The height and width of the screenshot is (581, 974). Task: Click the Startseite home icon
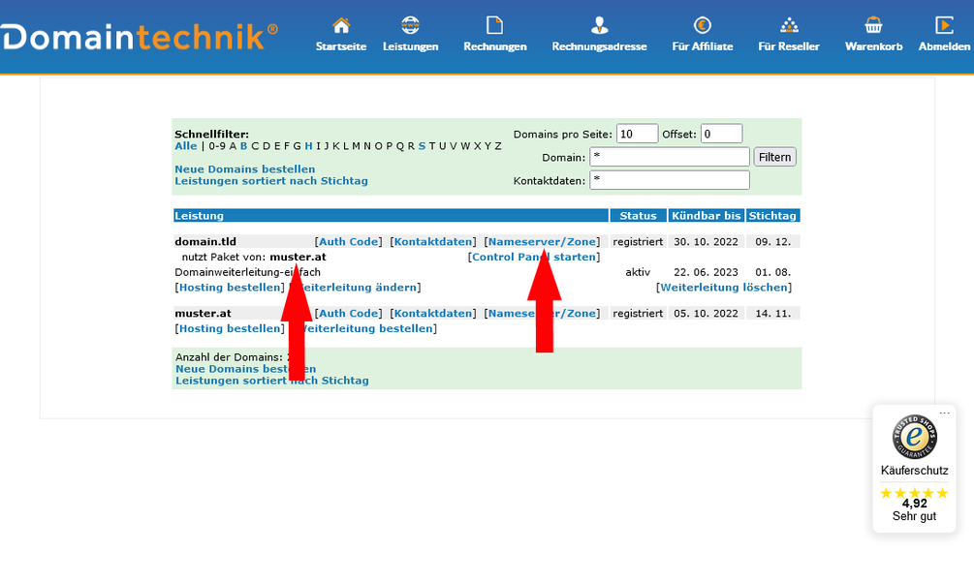[x=341, y=25]
